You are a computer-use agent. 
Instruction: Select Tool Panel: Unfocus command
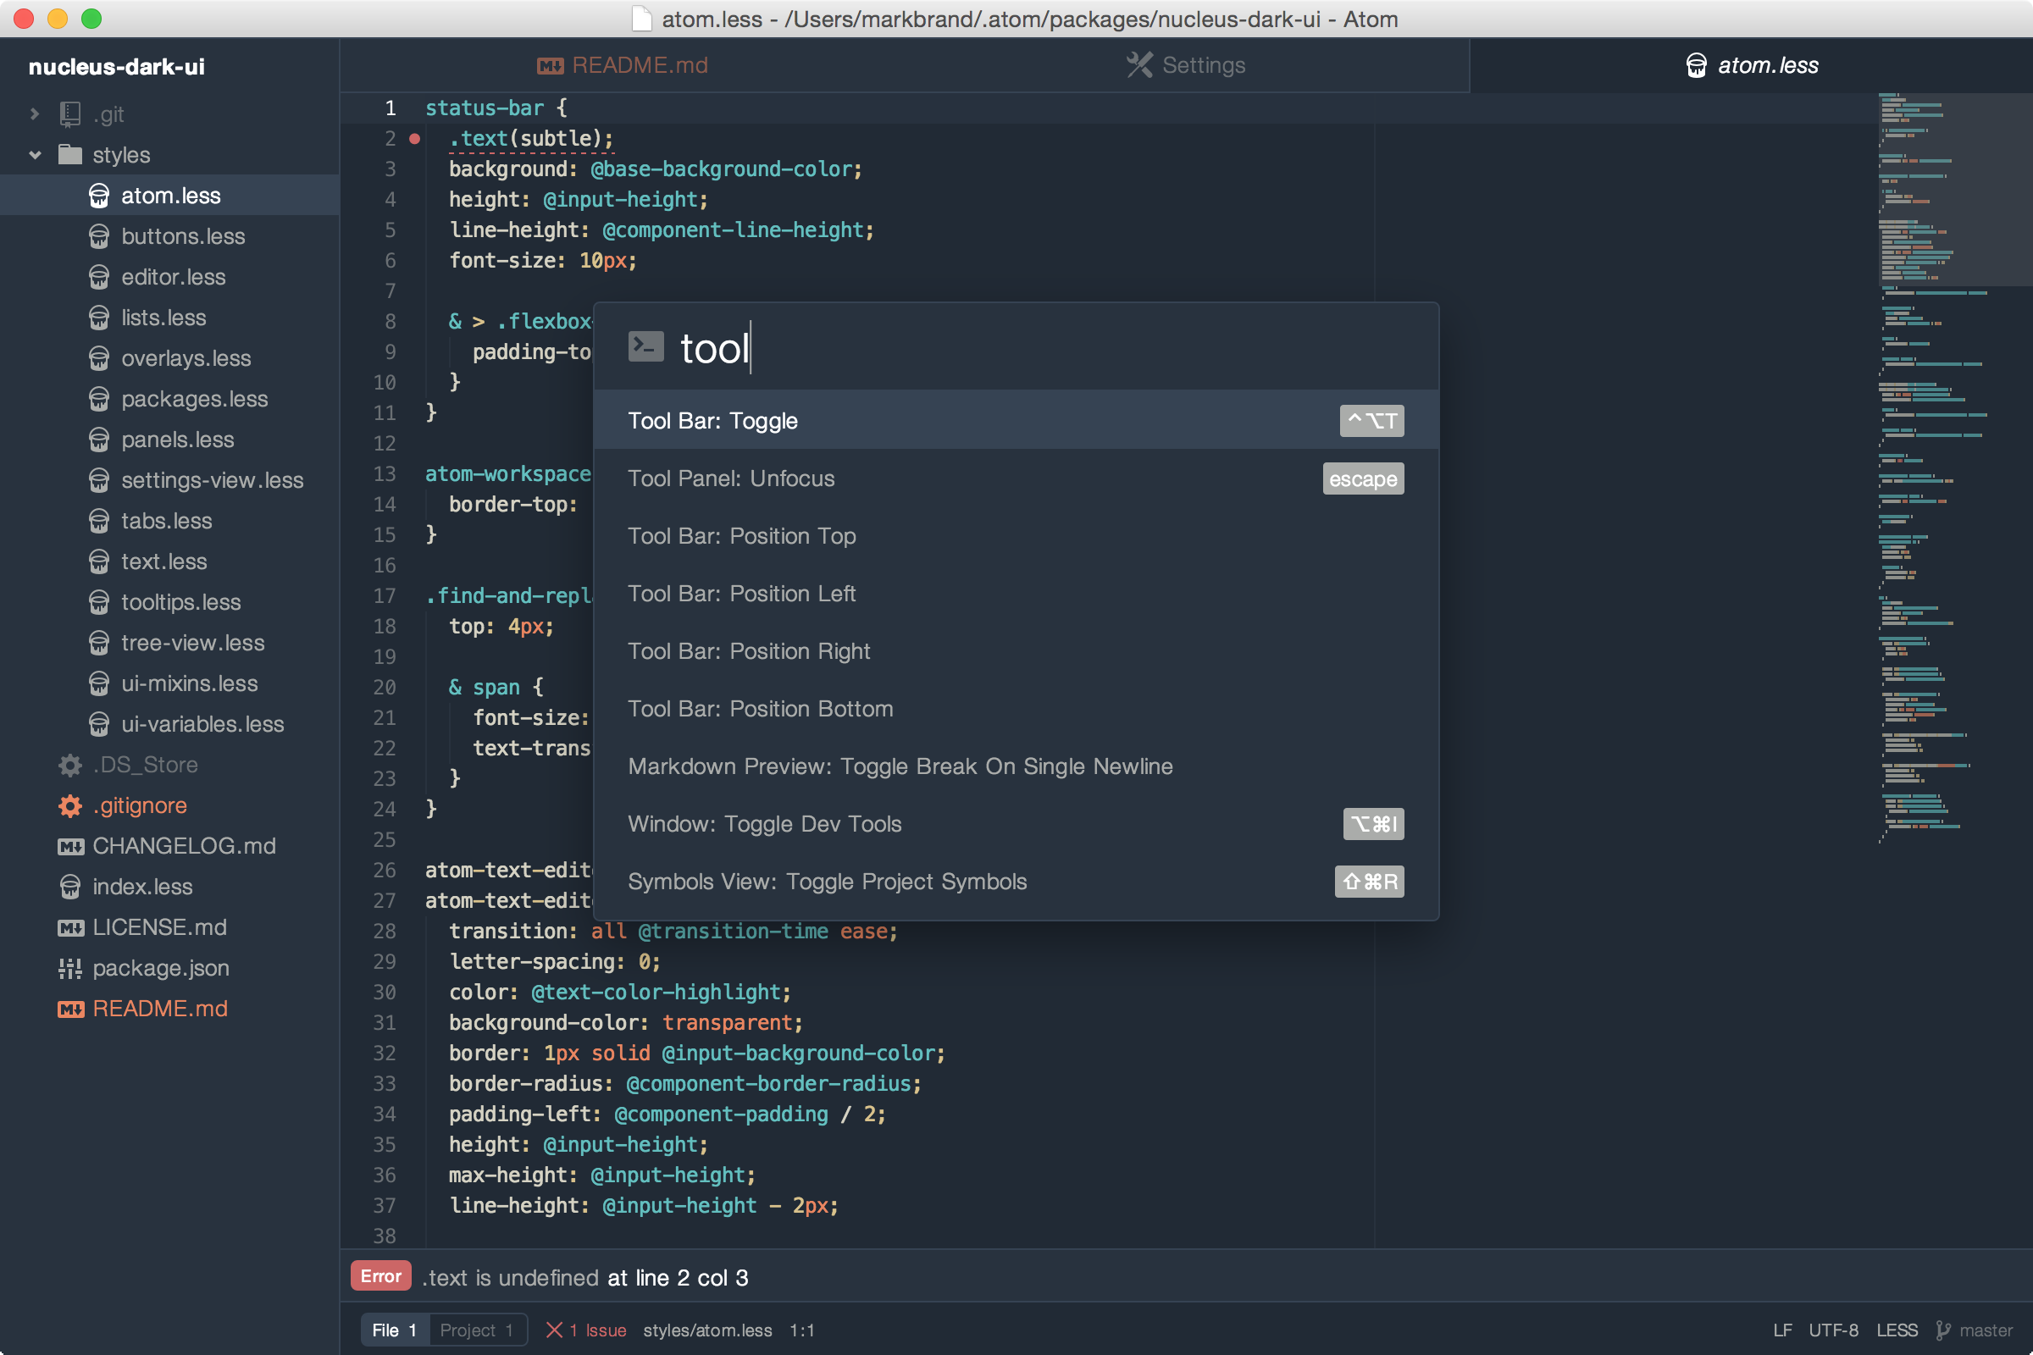tap(1016, 478)
